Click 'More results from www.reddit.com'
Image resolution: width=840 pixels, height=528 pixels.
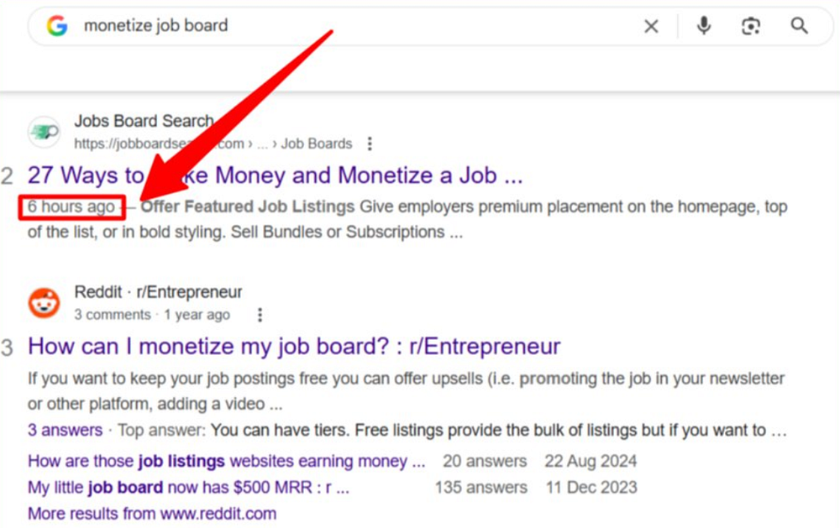(x=152, y=513)
